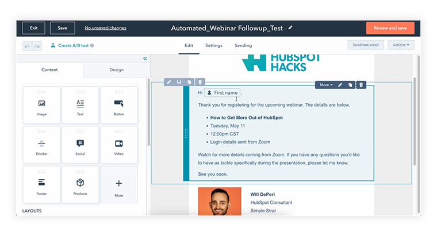Click the Save button in header
This screenshot has height=236, width=437.
pyautogui.click(x=63, y=28)
